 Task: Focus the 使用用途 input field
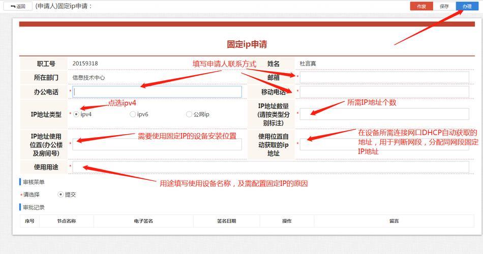point(271,167)
